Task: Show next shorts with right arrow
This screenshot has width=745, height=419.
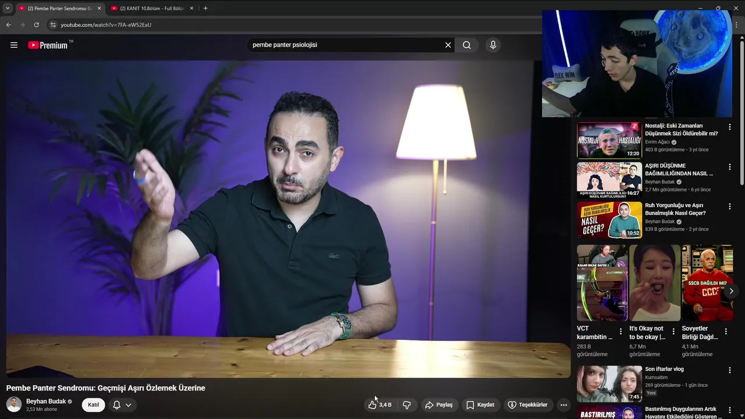Action: 731,291
